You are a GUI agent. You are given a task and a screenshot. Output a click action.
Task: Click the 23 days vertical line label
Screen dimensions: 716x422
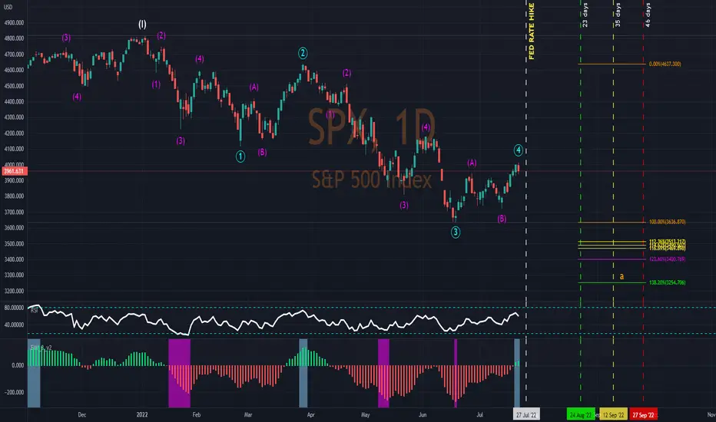[585, 15]
